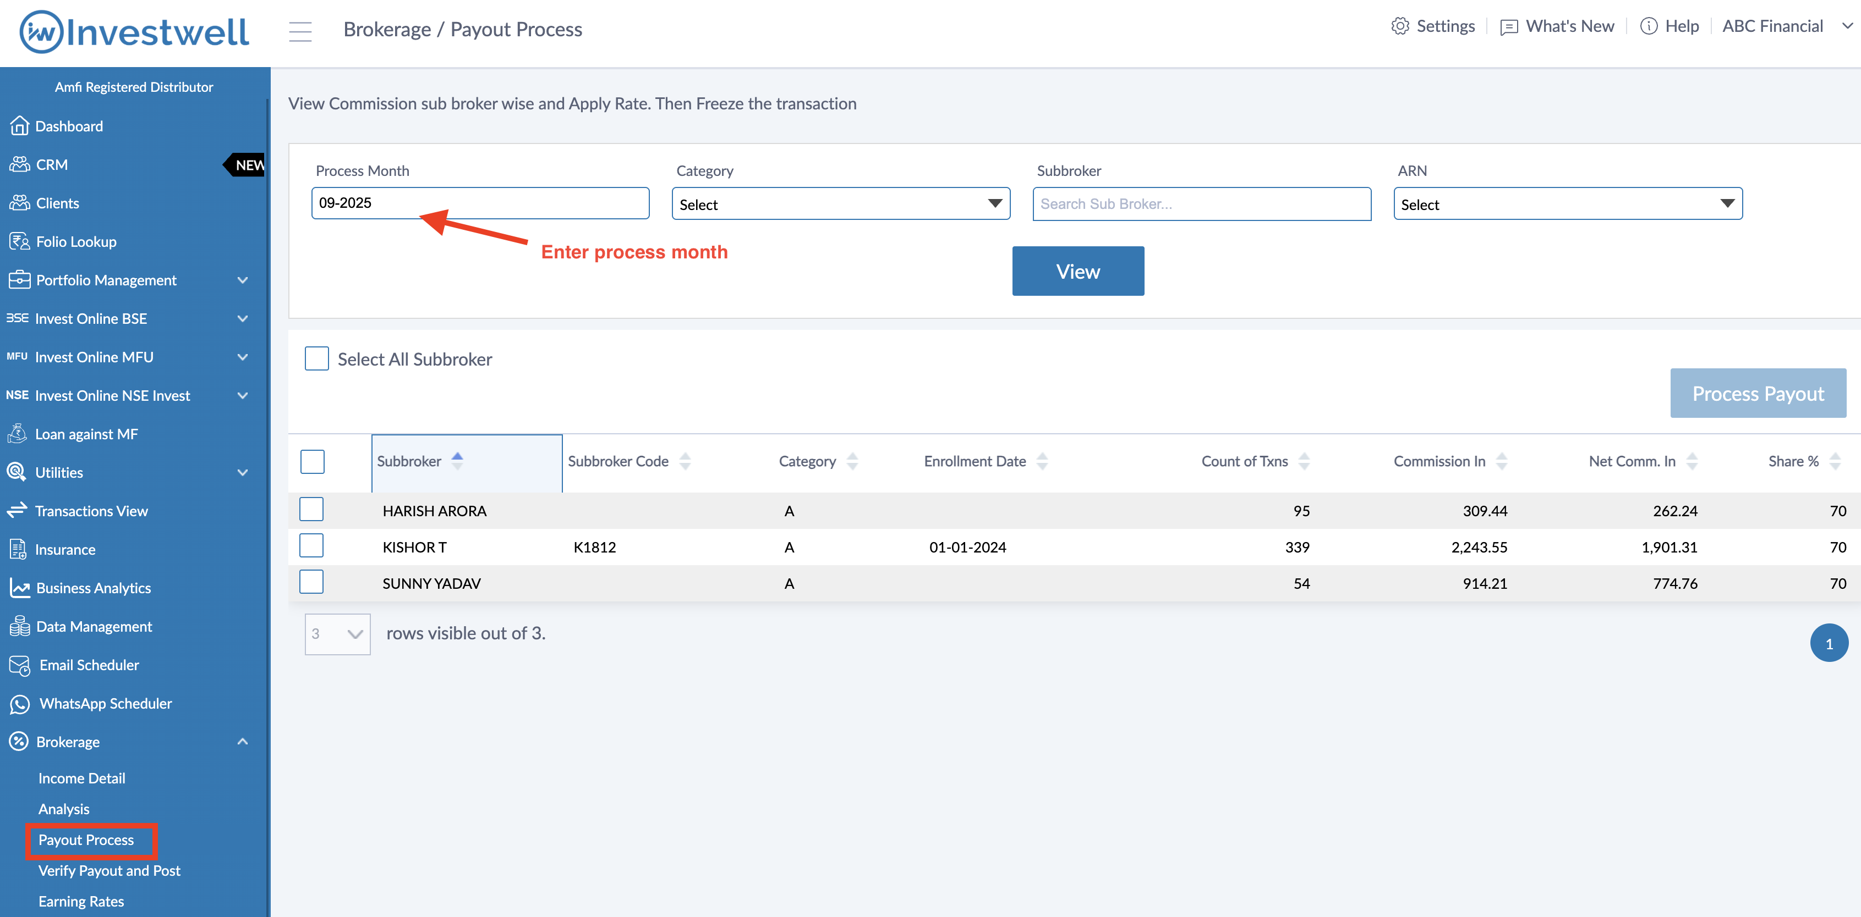The image size is (1861, 917).
Task: Tick the checkbox for HARISH ARORA
Action: point(311,510)
